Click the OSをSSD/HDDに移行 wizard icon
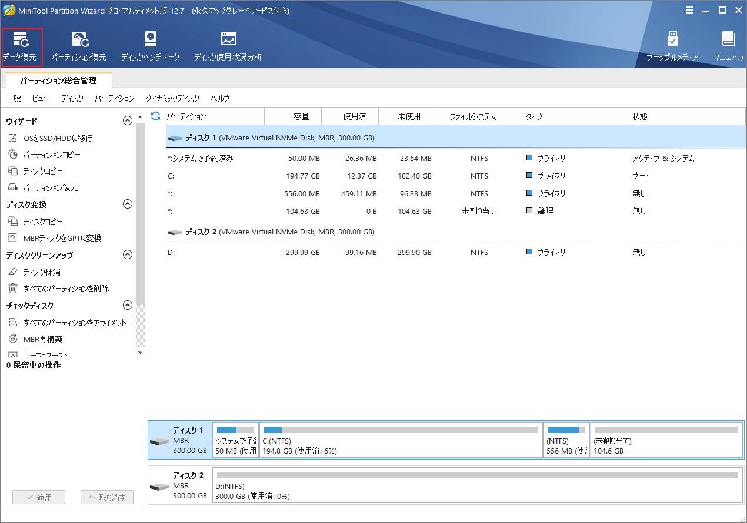This screenshot has height=523, width=747. (x=13, y=138)
